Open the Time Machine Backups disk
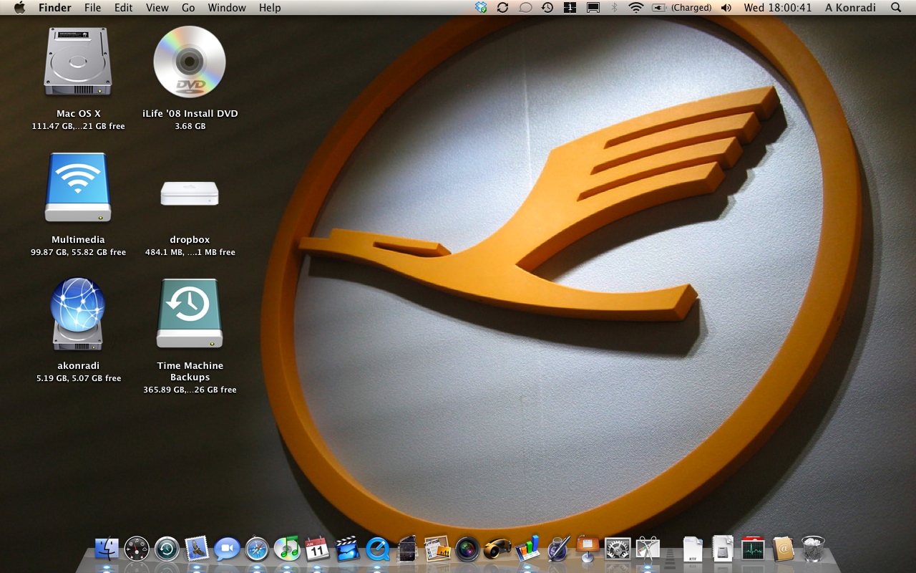This screenshot has width=916, height=573. 189,314
